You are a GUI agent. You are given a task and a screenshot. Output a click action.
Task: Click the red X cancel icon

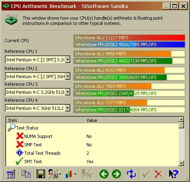click(x=158, y=174)
